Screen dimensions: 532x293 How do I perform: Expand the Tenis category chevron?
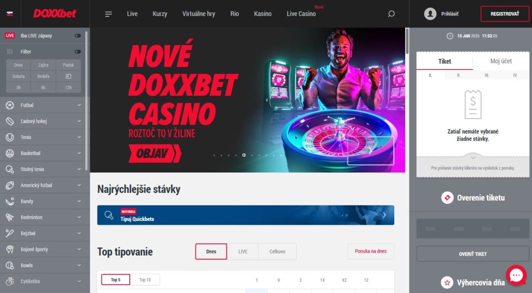79,137
